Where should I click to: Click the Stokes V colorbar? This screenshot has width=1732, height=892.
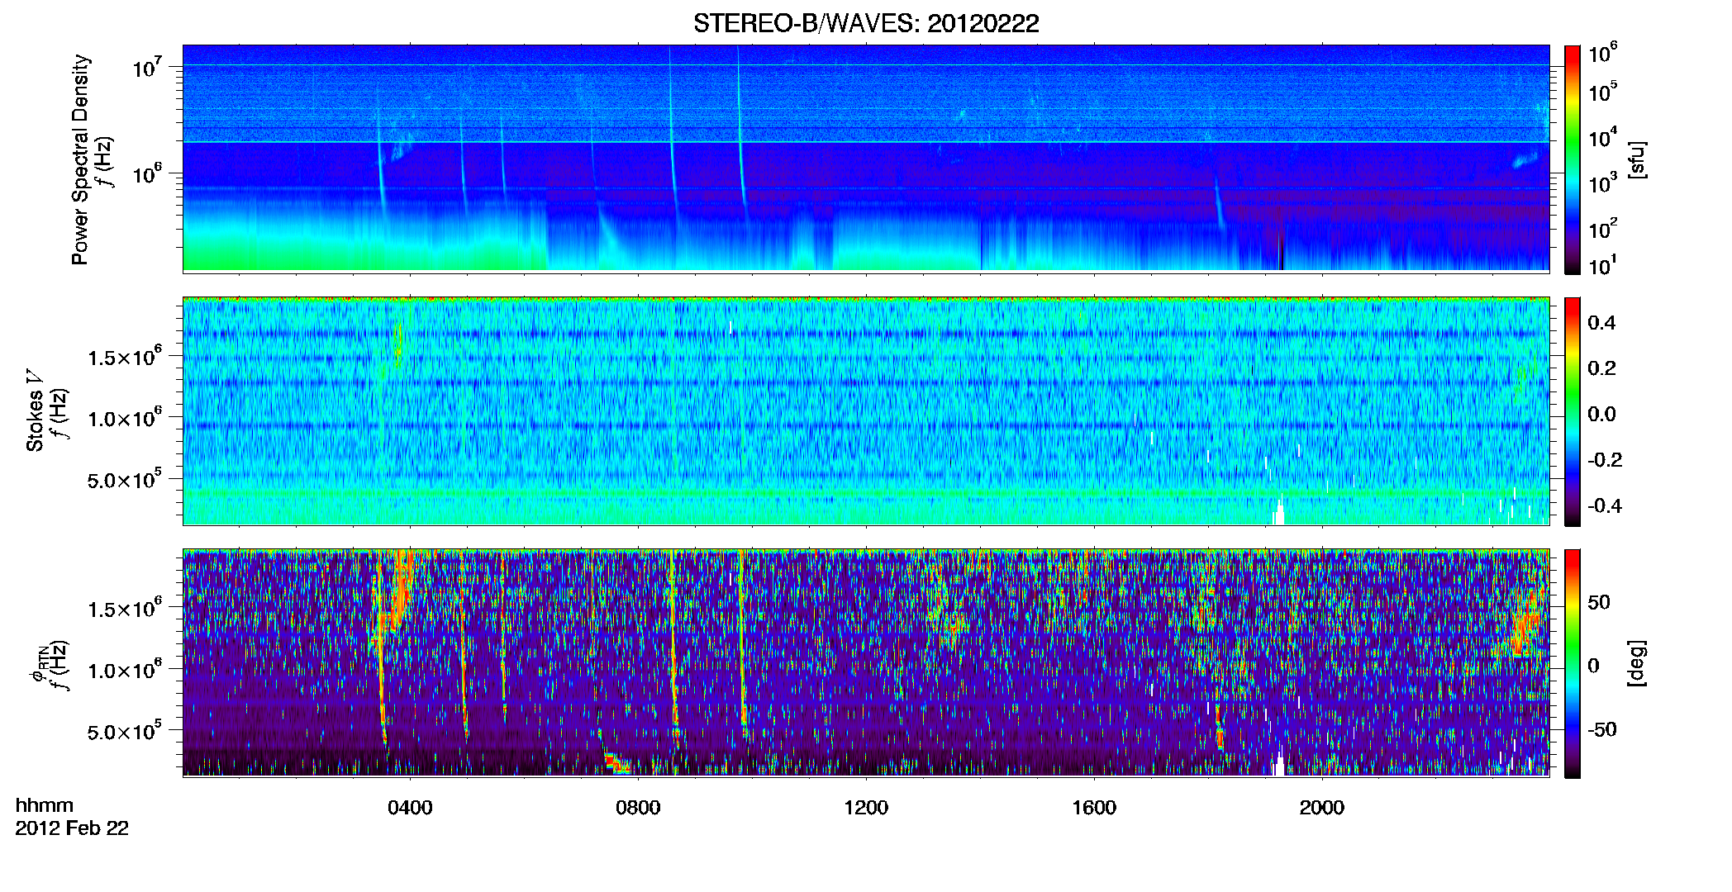pos(1573,411)
